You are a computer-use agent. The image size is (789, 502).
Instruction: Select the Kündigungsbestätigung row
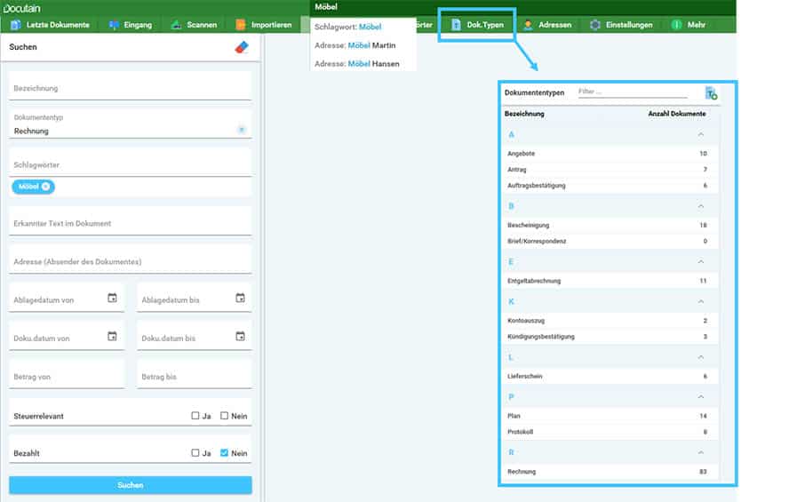point(610,337)
